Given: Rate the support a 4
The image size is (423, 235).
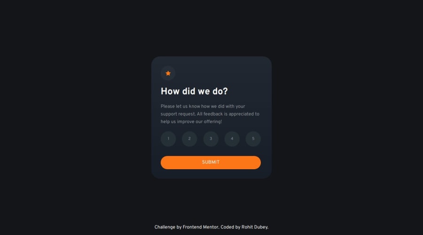Looking at the screenshot, I should (232, 139).
